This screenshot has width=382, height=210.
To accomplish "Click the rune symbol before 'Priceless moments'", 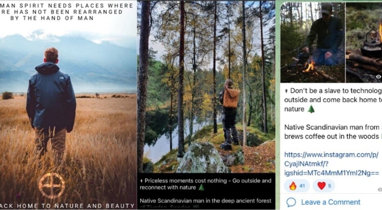I will click(x=141, y=180).
